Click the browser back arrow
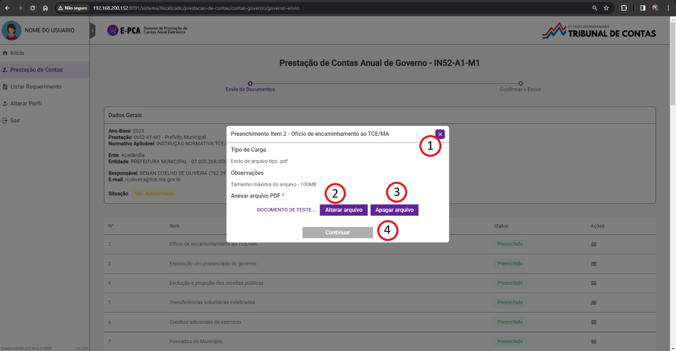 [x=7, y=8]
